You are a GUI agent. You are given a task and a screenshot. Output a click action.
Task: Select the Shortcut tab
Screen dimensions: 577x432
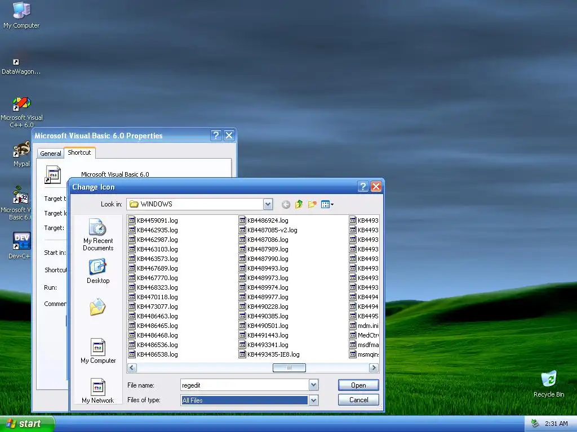tap(79, 152)
